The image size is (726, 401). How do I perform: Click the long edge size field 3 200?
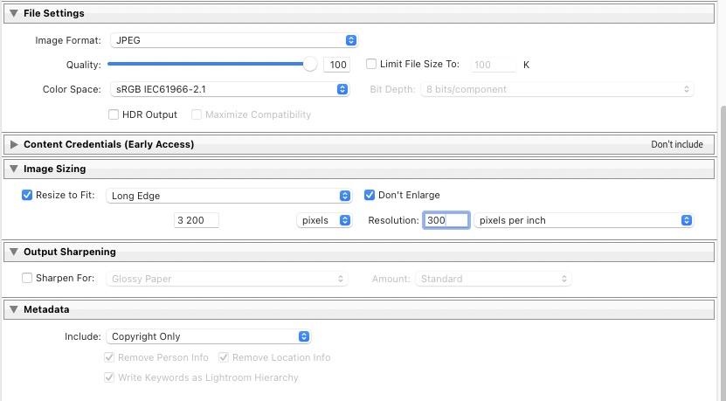[x=196, y=220]
